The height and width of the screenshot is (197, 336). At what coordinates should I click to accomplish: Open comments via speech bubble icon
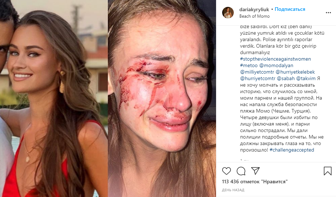click(x=241, y=171)
